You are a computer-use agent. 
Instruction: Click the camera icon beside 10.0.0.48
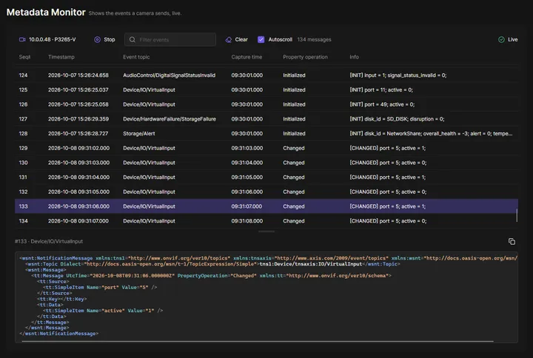point(22,40)
